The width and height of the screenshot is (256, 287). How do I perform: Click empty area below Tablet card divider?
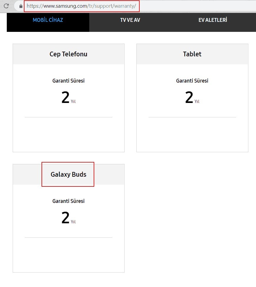coord(192,135)
